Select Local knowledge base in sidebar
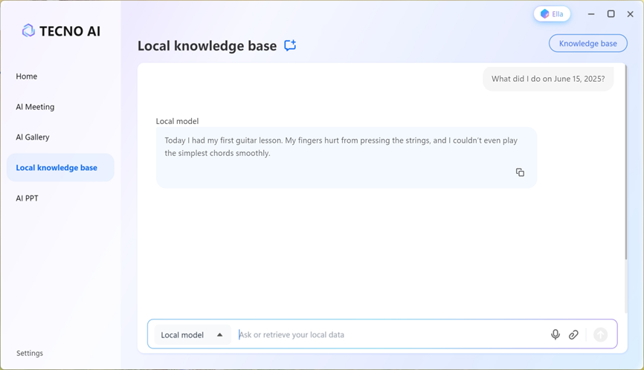The height and width of the screenshot is (370, 644). (57, 168)
